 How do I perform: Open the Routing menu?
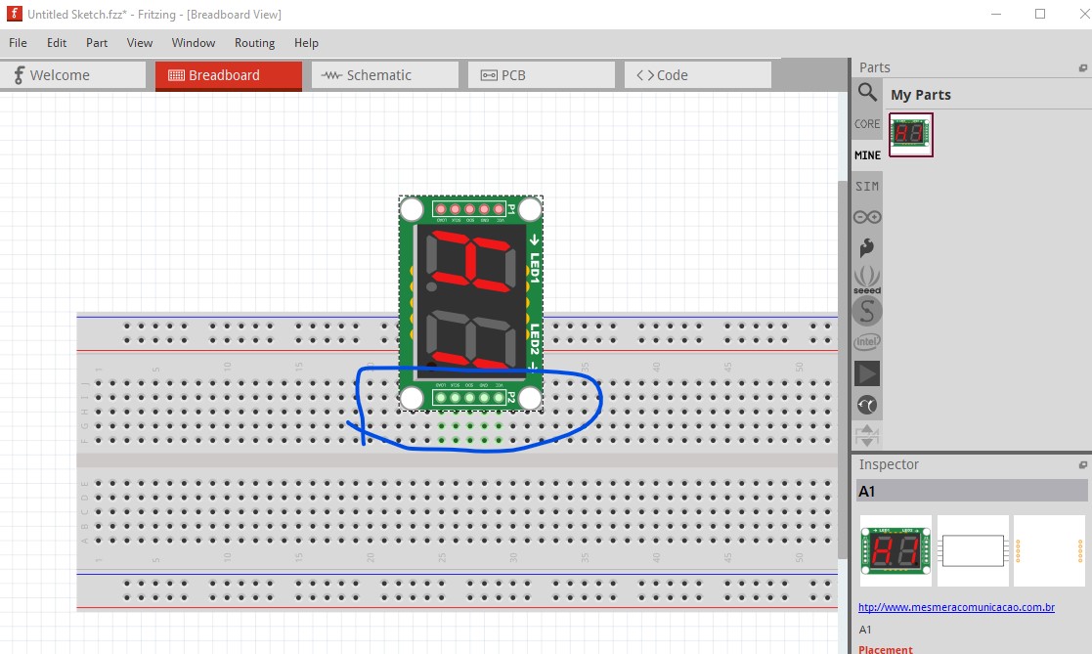pyautogui.click(x=254, y=42)
